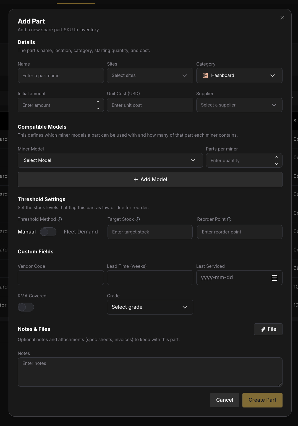Viewport: 298px width, 426px height.
Task: Click the Hashboard category icon
Action: tap(205, 76)
